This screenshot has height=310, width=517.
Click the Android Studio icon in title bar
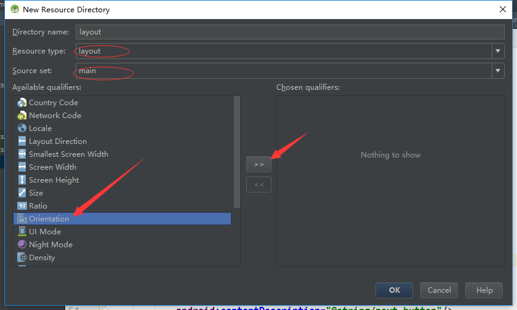[x=15, y=9]
